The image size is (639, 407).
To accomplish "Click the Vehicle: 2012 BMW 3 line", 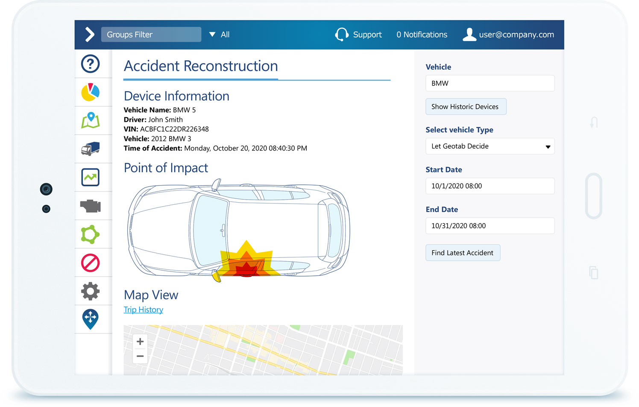I will pos(158,139).
